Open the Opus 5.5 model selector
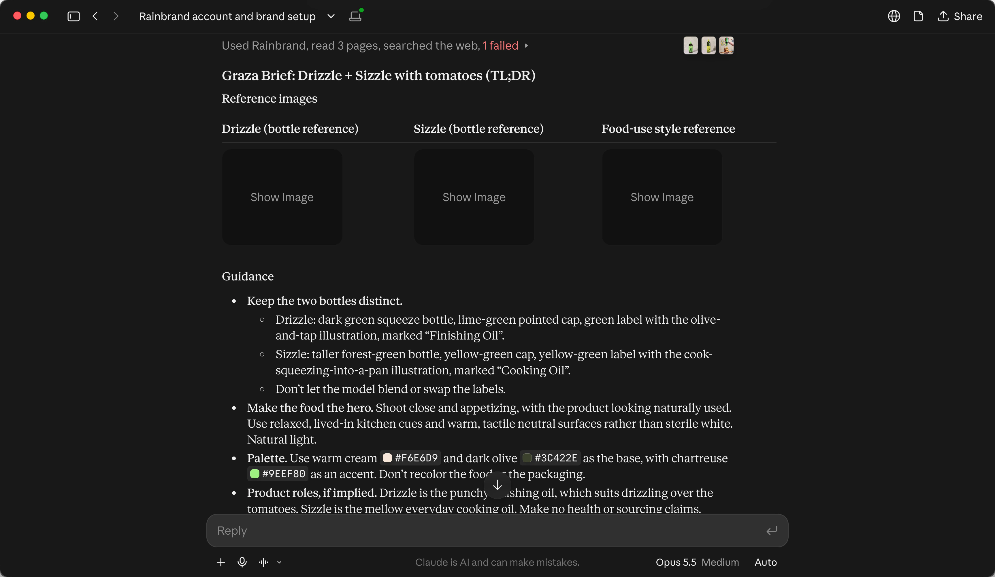The width and height of the screenshot is (995, 577). pyautogui.click(x=676, y=562)
